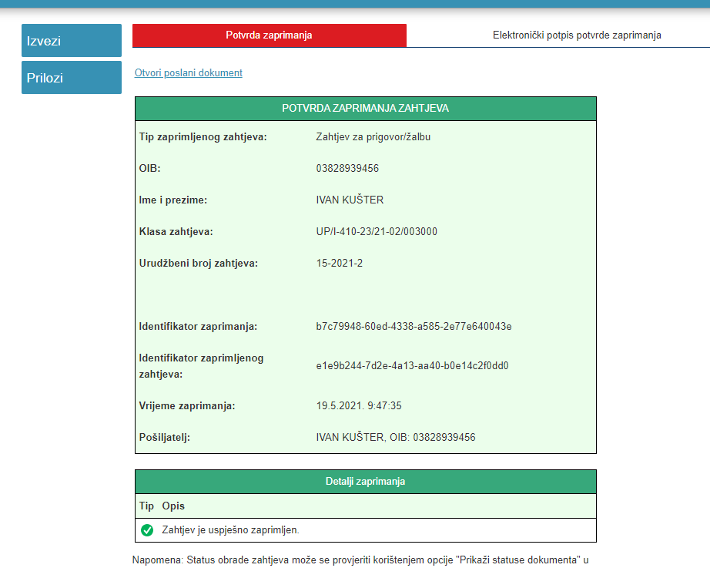Click the blue top navigation bar
The image size is (710, 568).
[354, 5]
